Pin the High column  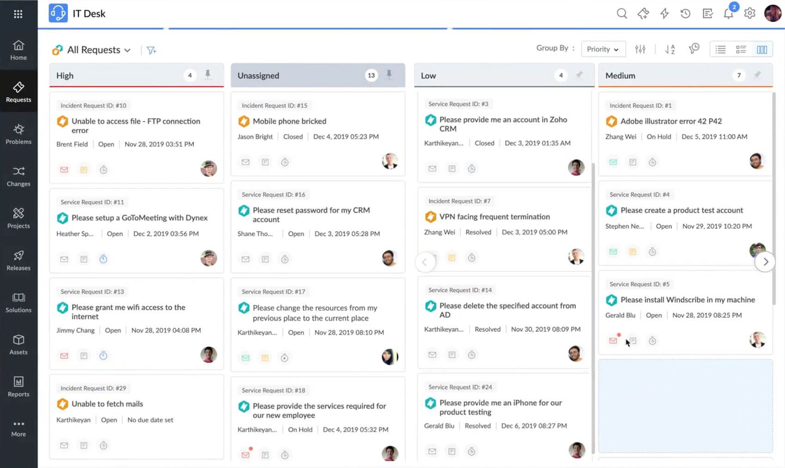(x=208, y=74)
